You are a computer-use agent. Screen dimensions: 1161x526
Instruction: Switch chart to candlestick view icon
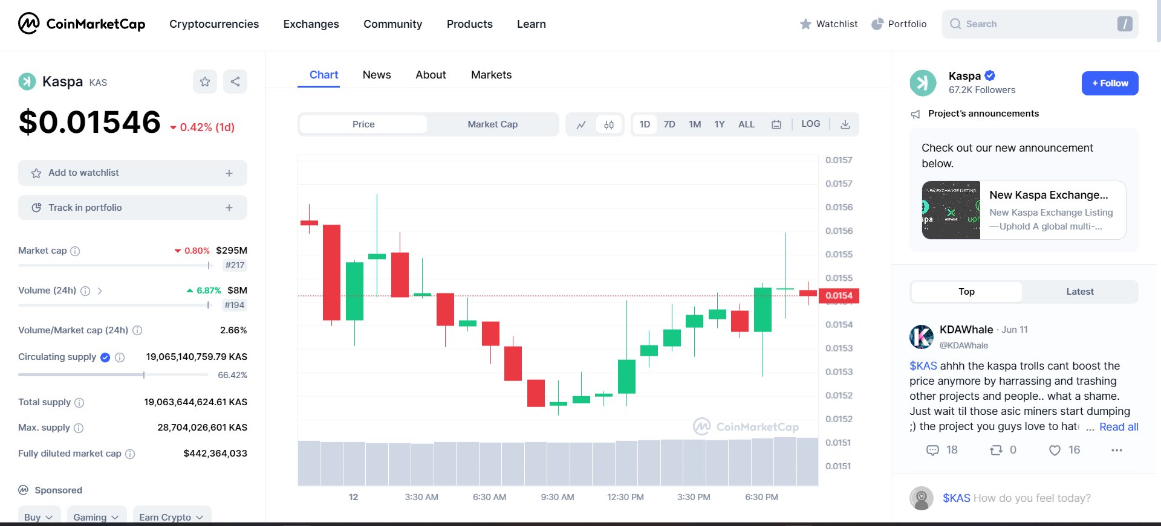(x=609, y=124)
